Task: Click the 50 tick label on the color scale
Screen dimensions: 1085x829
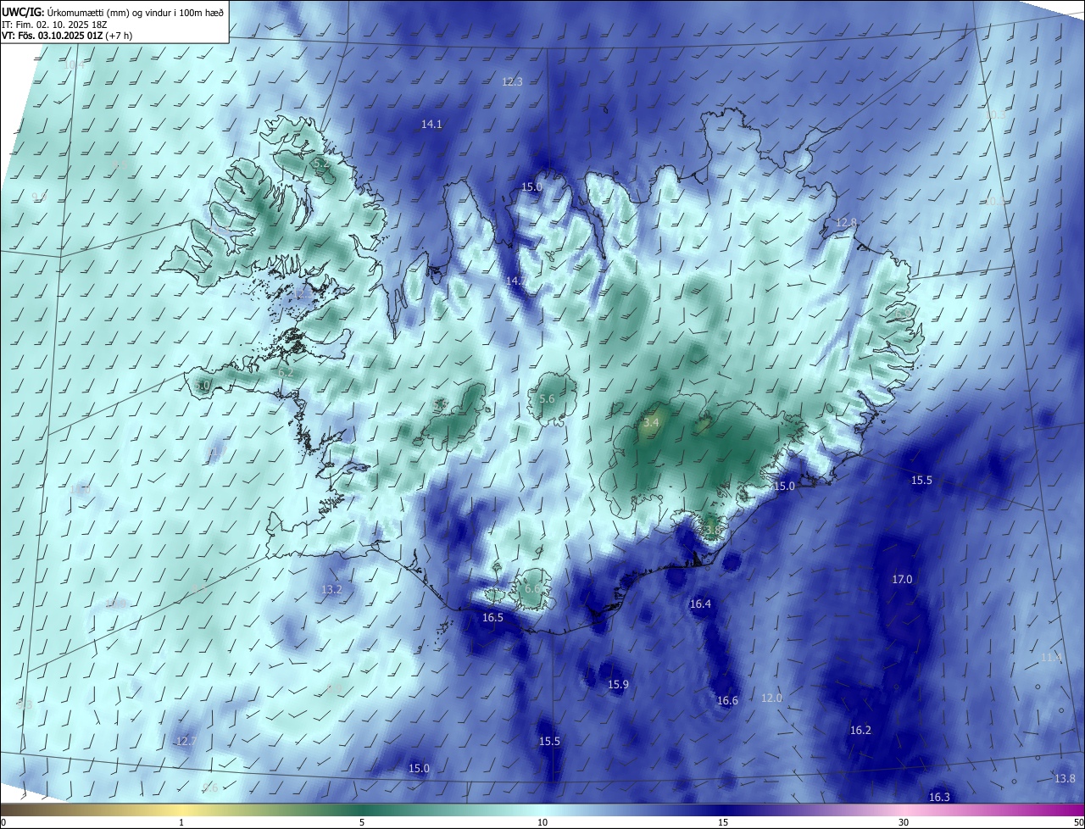Action: tap(1078, 822)
